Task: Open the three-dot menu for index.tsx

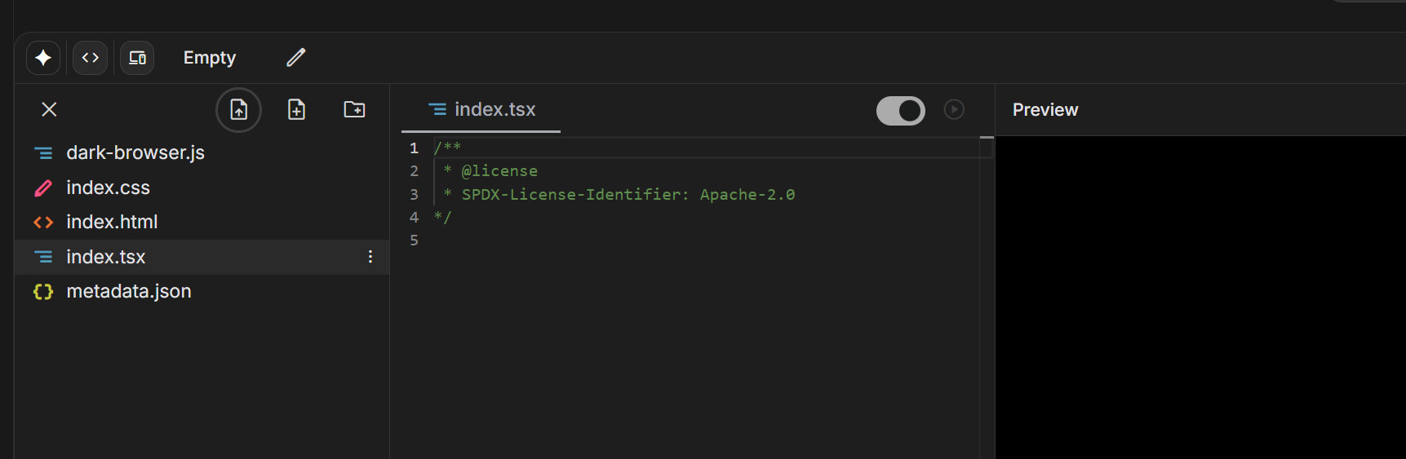Action: [370, 257]
